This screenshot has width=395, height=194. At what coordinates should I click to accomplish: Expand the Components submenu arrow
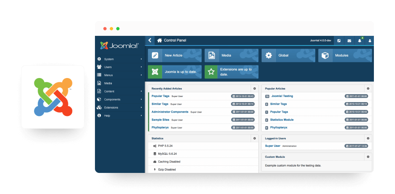pyautogui.click(x=141, y=100)
